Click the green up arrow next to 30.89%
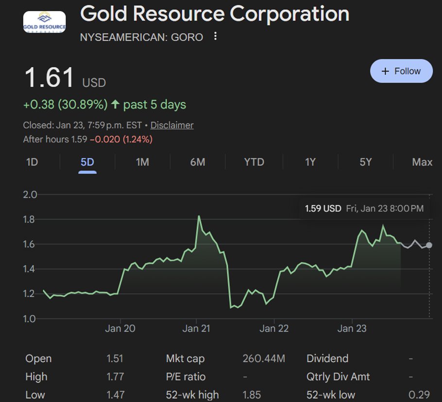The width and height of the screenshot is (442, 402). tap(115, 104)
